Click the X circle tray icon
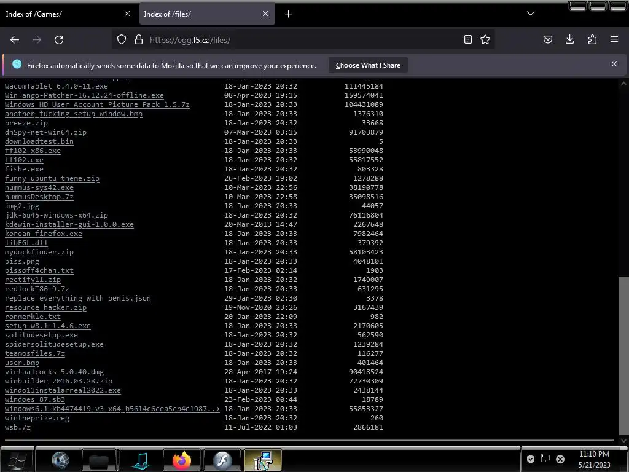 point(560,458)
